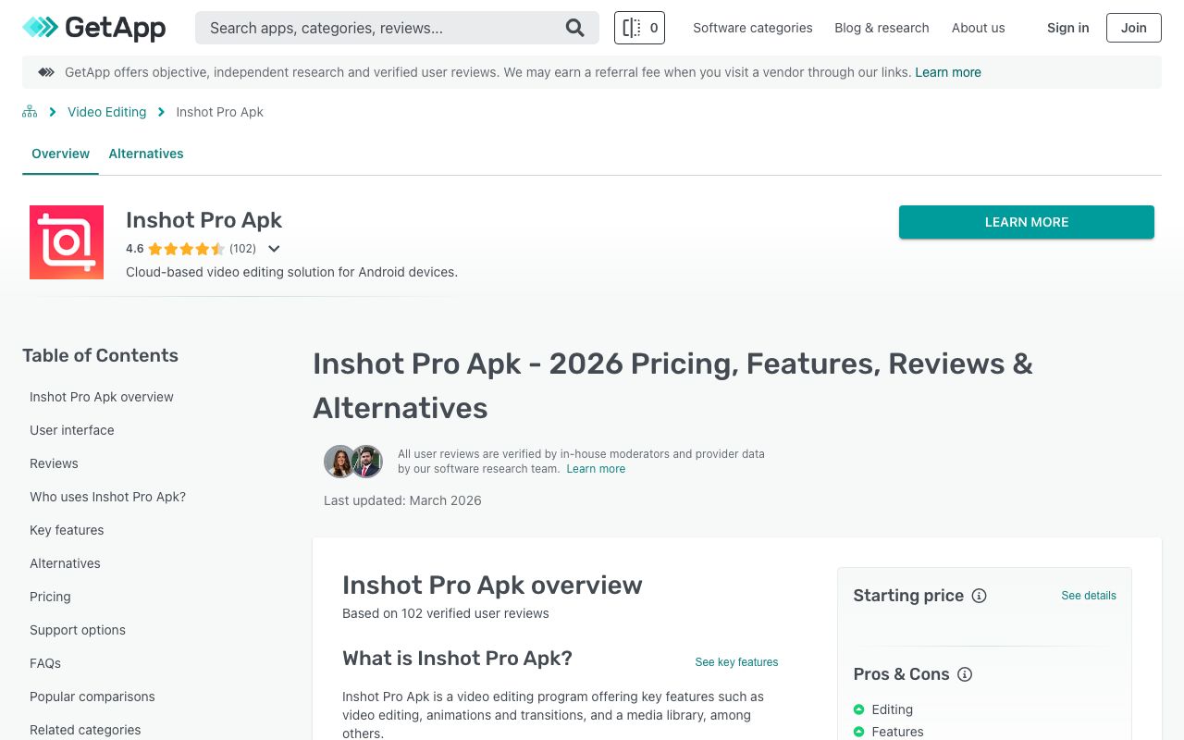Jump to Popular comparisons in contents
This screenshot has height=740, width=1184.
coord(92,697)
